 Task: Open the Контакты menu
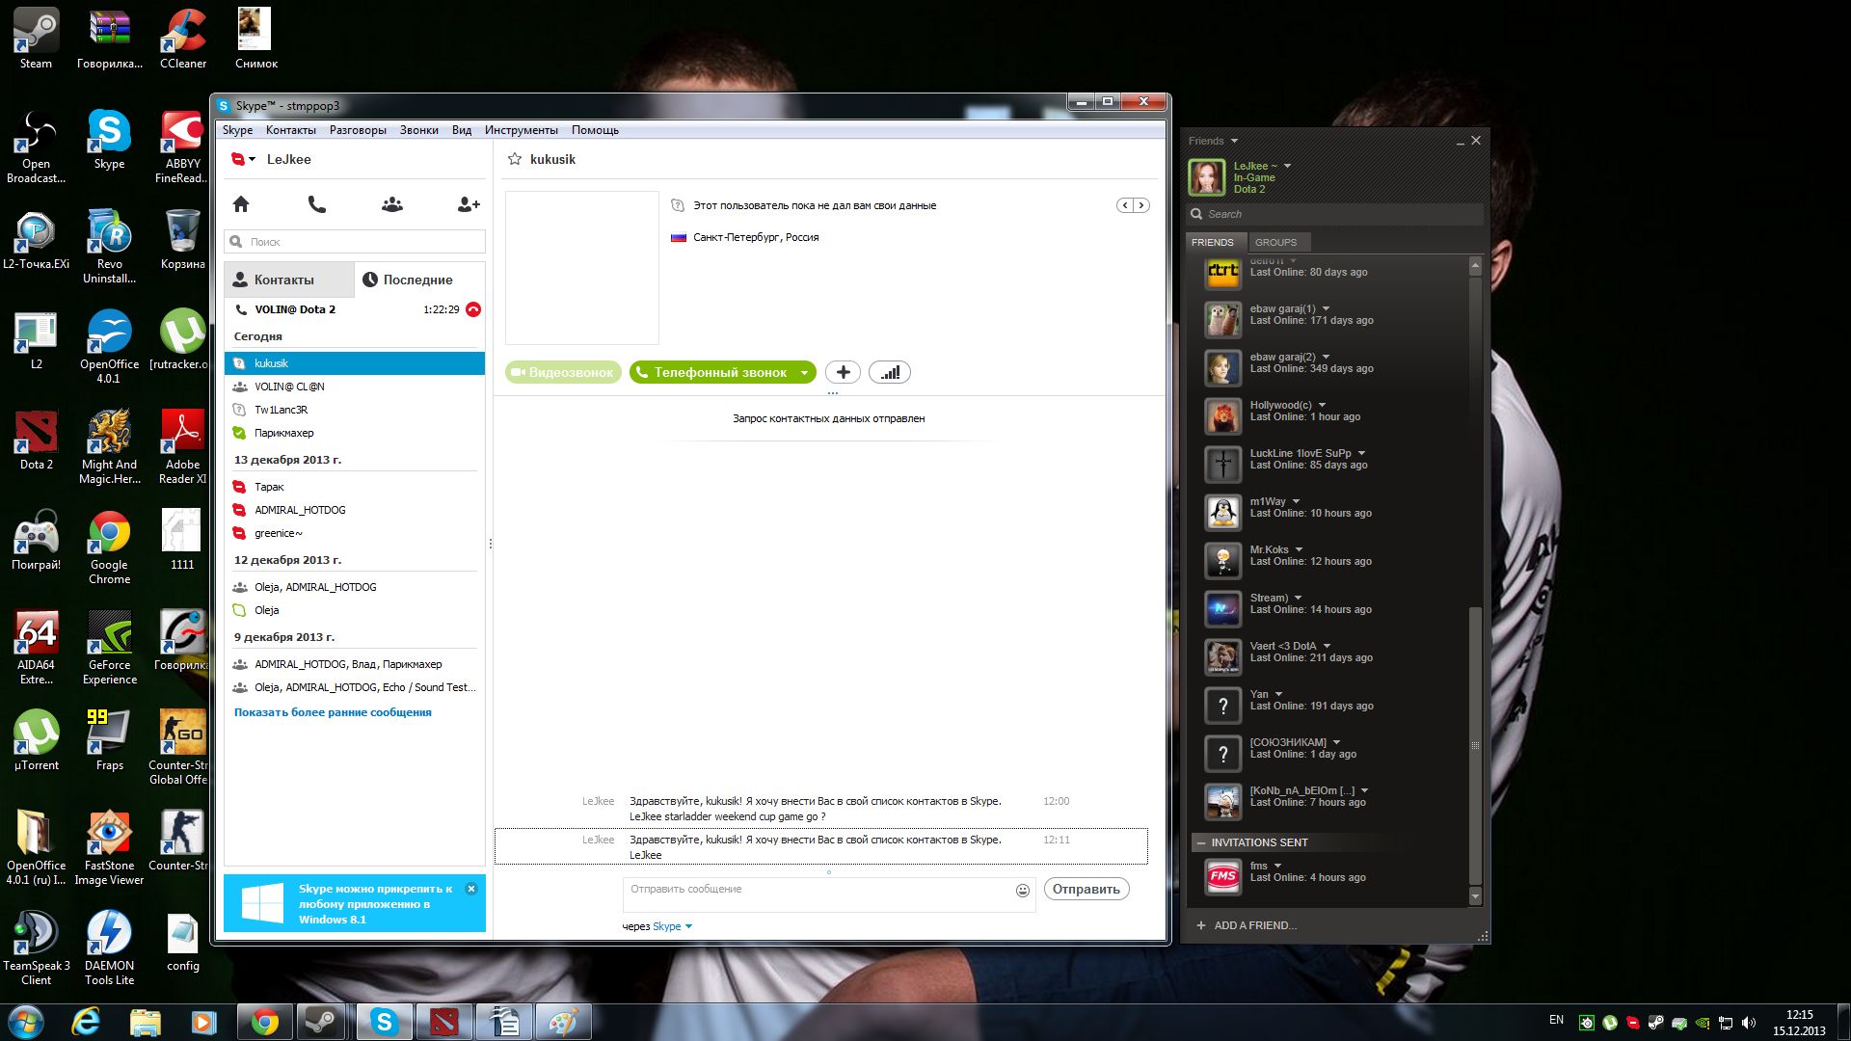coord(290,130)
